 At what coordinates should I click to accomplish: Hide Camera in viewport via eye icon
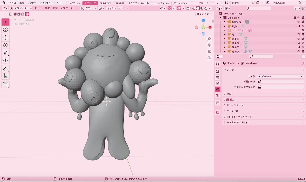299,22
